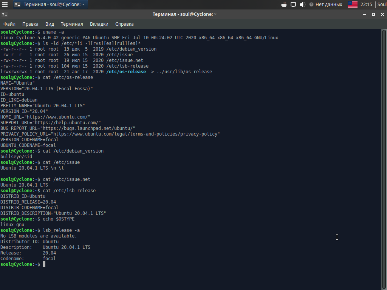387x290 pixels.
Task: Click the US flag keyboard layout icon
Action: 353,5
